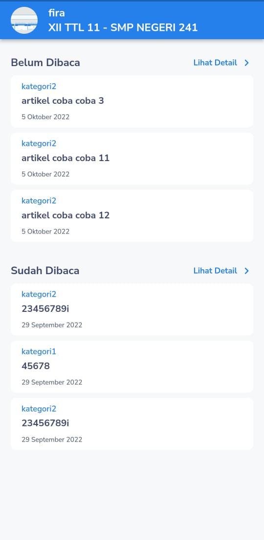
Task: Open the '45678' article card
Action: [x=132, y=367]
